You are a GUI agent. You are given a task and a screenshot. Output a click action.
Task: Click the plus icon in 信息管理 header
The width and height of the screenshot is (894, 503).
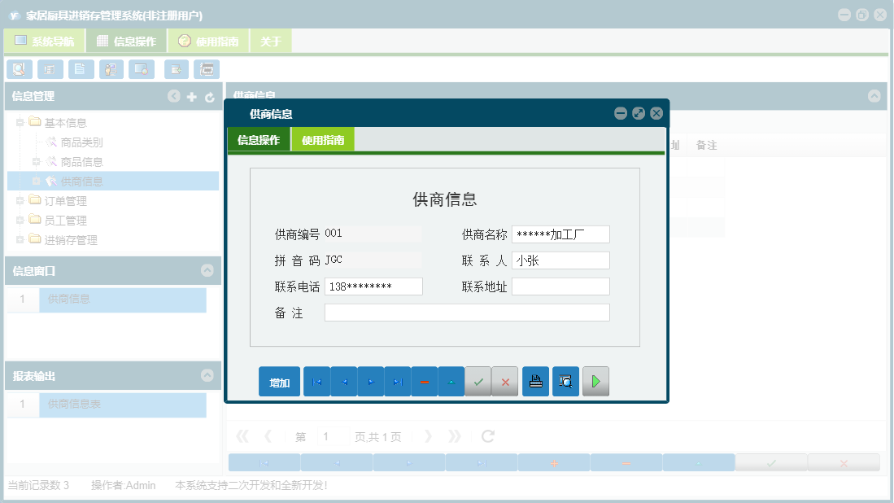192,97
